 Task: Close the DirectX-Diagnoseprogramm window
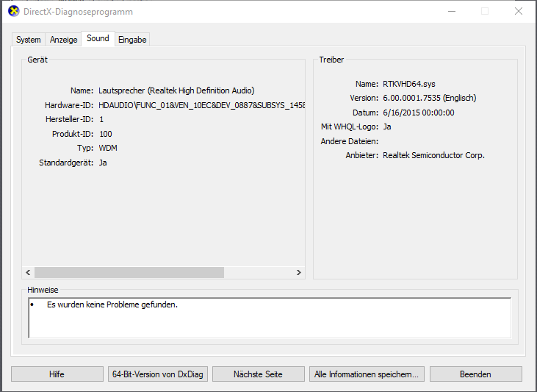pos(519,11)
